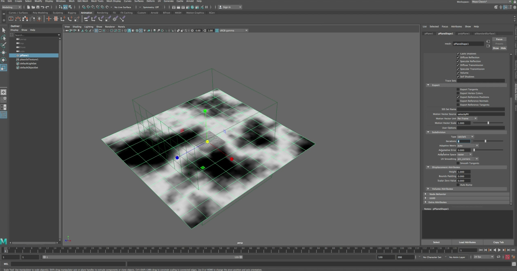The height and width of the screenshot is (271, 517).
Task: Open the subdivision Type catclark dropdown
Action: [466, 137]
